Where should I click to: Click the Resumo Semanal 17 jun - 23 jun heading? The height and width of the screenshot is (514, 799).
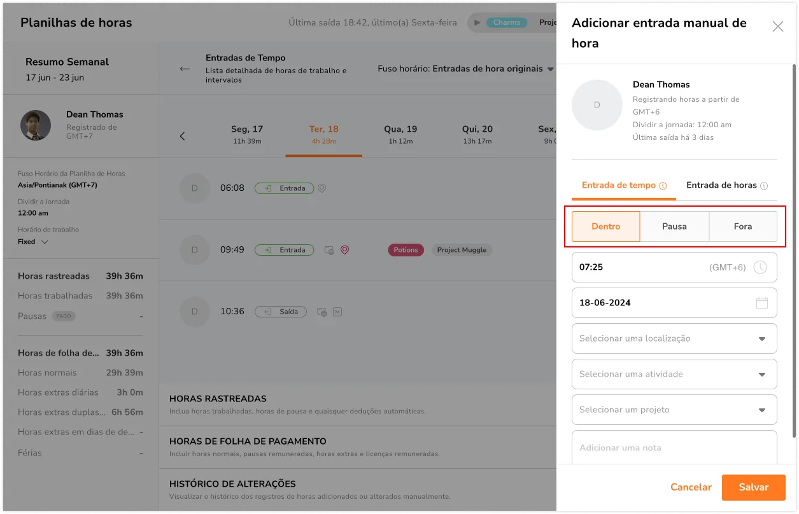coord(67,69)
